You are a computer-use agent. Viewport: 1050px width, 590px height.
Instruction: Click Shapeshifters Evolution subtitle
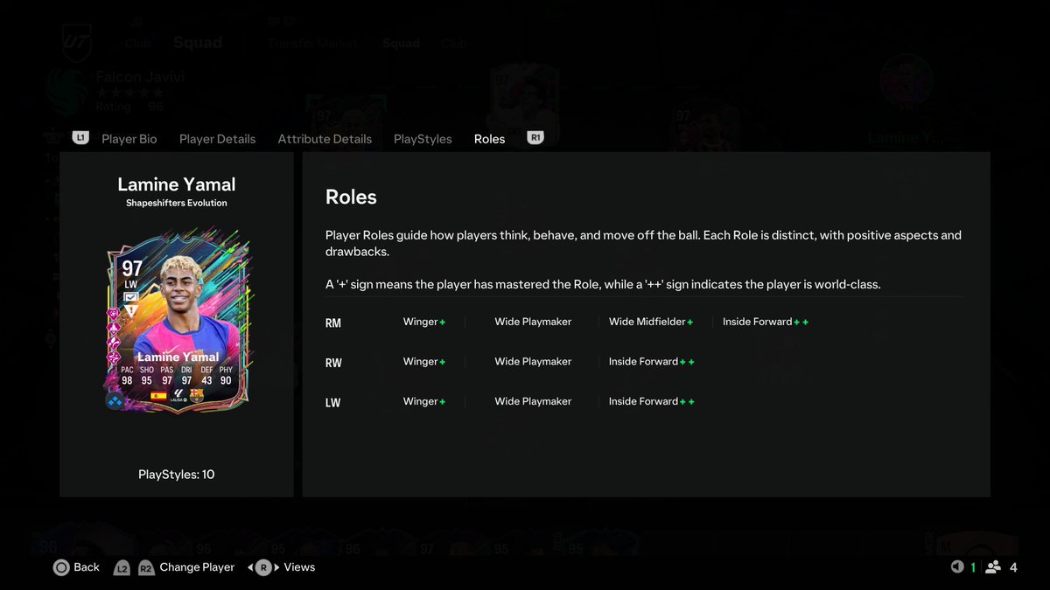click(177, 203)
